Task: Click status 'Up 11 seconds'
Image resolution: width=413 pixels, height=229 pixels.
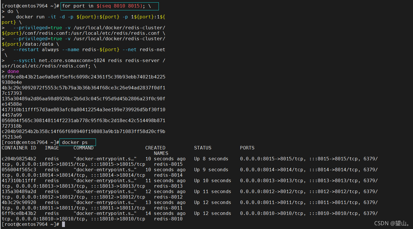Action: tap(213, 192)
